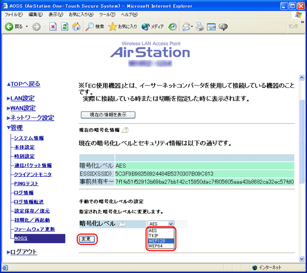Open the クライアントモニタ link
The height and width of the screenshot is (273, 307).
coord(33,174)
